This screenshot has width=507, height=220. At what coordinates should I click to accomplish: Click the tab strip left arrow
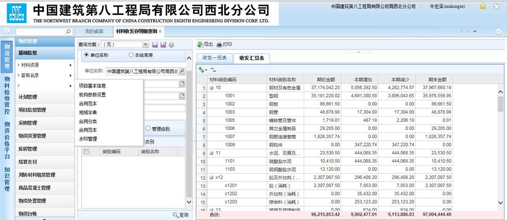462,31
